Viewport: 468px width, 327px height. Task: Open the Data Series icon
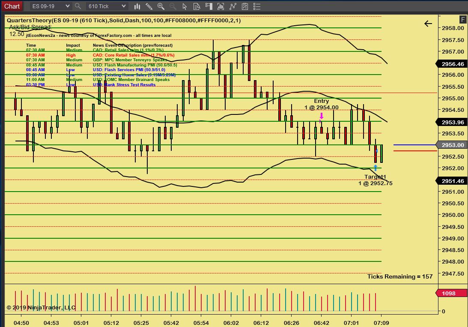point(221,6)
